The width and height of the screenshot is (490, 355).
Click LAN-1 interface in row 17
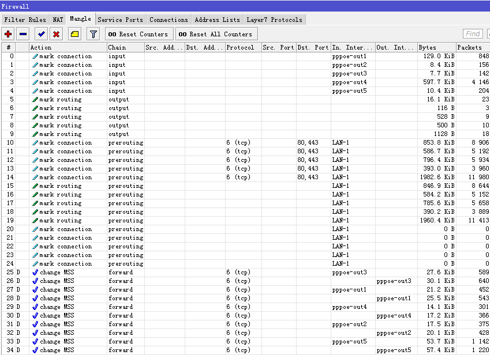(x=341, y=203)
